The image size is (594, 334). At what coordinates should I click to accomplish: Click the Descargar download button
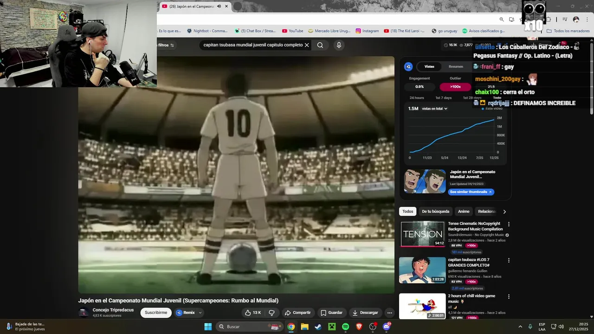click(x=365, y=313)
